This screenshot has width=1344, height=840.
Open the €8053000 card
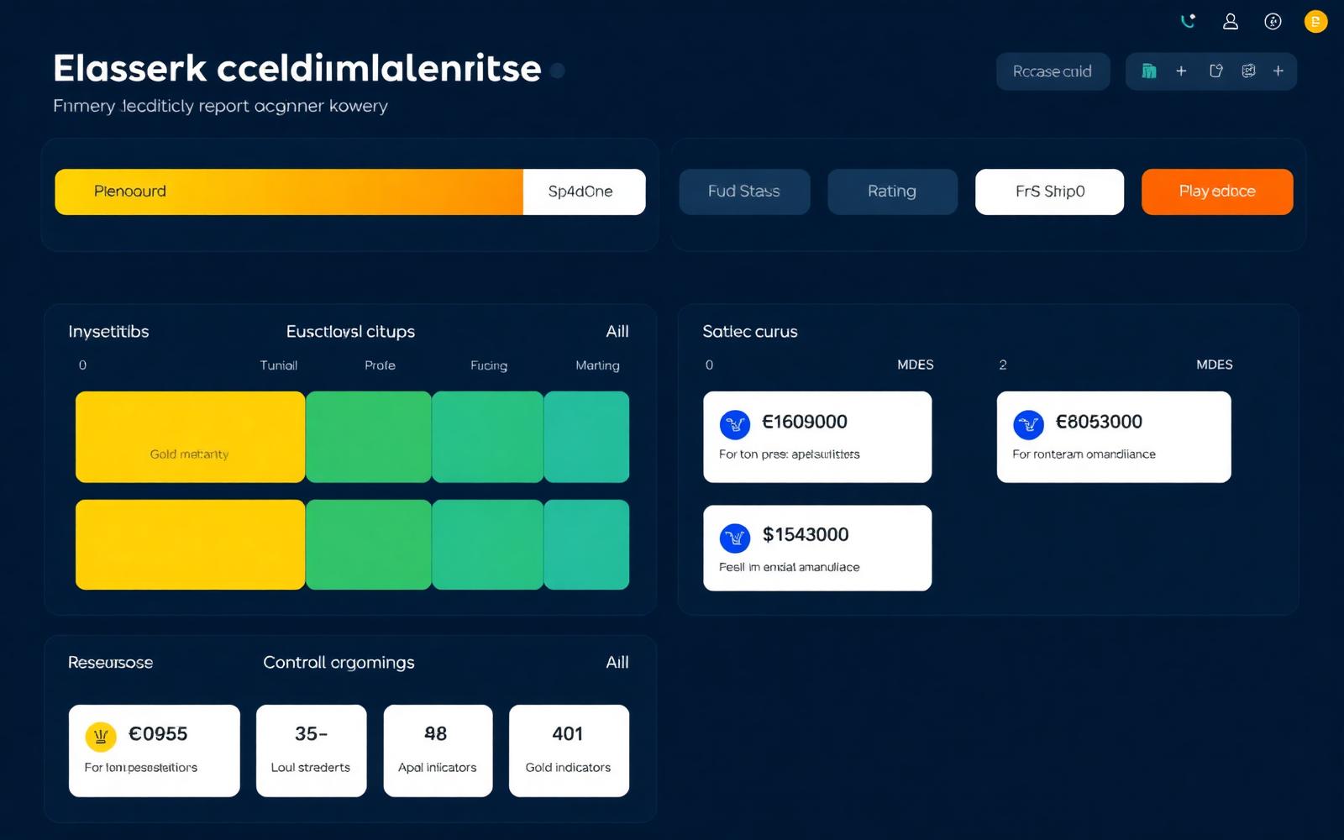pyautogui.click(x=1114, y=437)
